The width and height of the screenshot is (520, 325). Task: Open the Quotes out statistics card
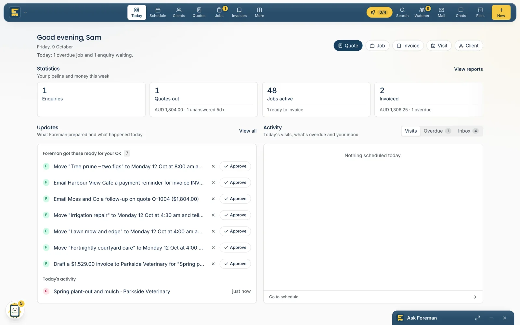coord(204,99)
